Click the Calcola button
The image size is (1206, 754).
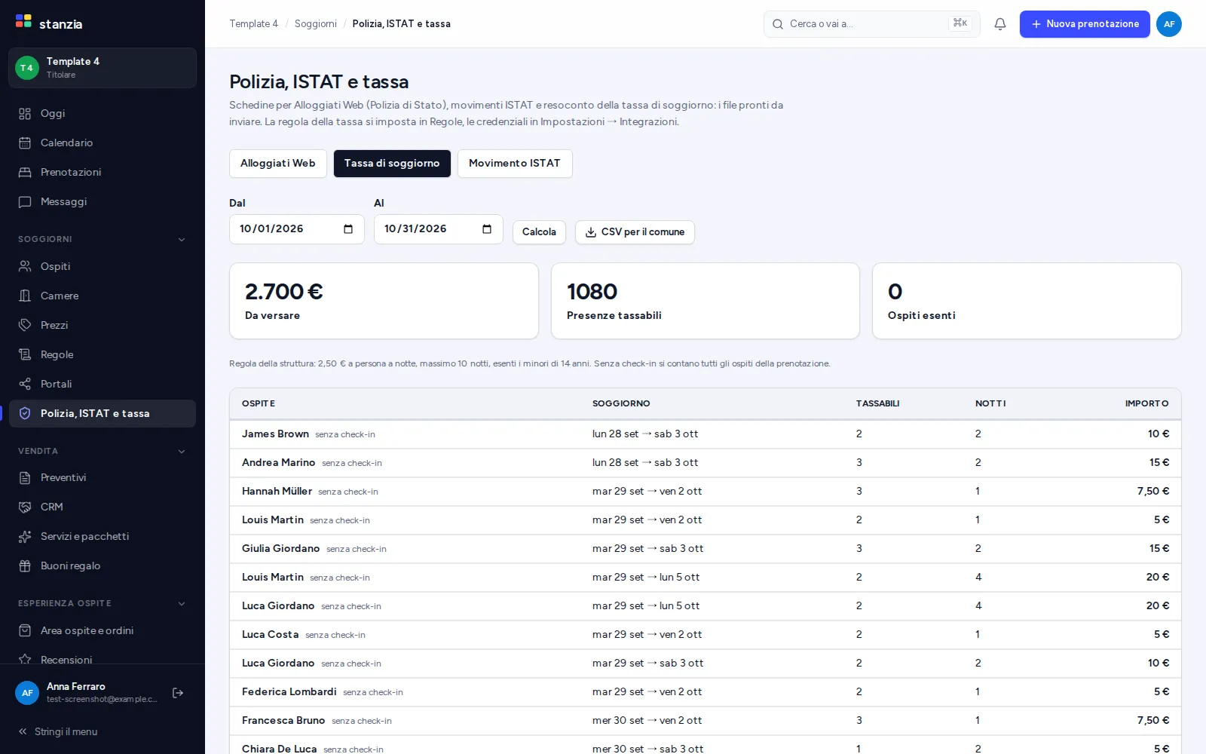click(539, 232)
